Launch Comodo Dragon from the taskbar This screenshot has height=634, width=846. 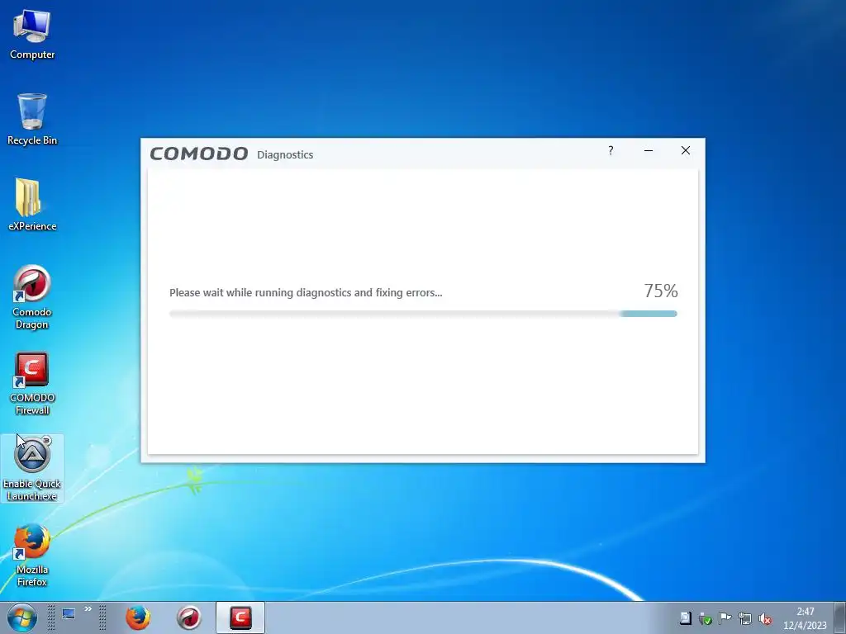189,617
